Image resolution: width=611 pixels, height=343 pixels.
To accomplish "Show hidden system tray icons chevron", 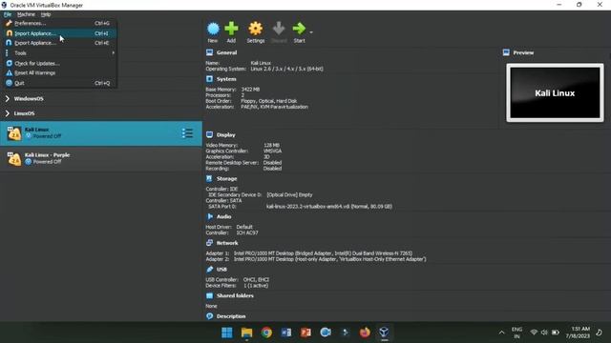I will click(501, 333).
